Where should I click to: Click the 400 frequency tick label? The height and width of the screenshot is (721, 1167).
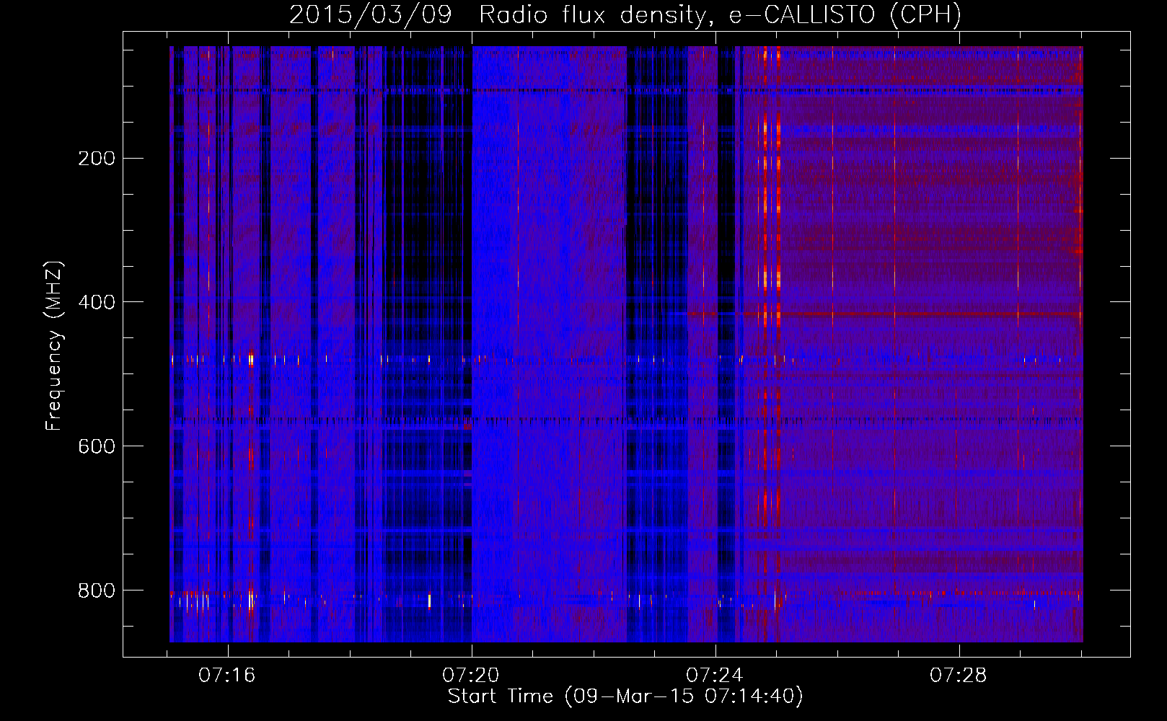point(97,302)
